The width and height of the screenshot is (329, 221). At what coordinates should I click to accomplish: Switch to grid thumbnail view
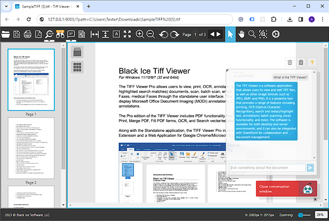[77, 67]
